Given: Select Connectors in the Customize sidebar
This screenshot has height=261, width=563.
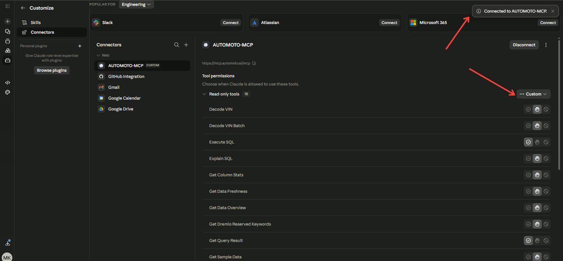Looking at the screenshot, I should click(51, 32).
